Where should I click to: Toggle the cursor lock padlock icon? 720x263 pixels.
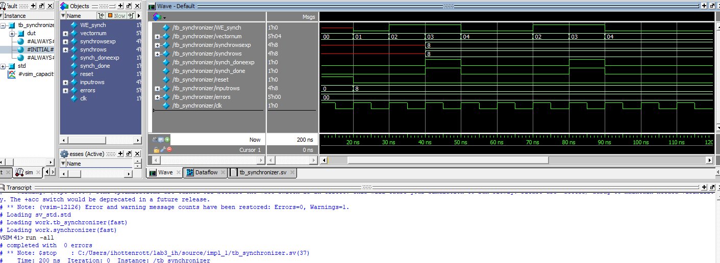(157, 149)
